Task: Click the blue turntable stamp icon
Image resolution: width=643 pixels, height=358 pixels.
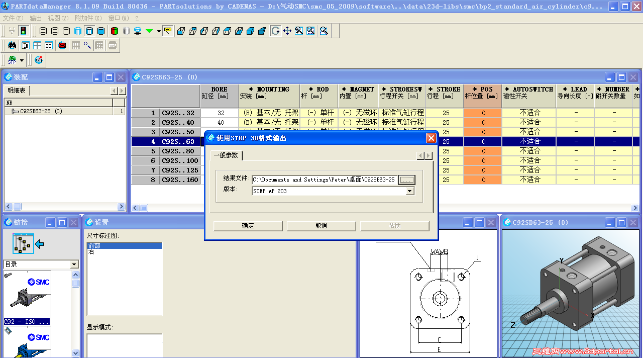Action: 138,31
